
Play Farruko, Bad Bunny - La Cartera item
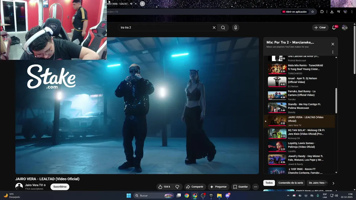pos(299,95)
